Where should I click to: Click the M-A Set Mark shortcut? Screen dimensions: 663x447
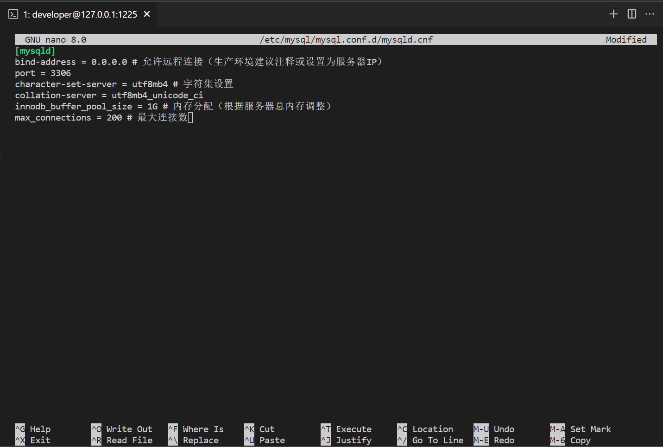pos(581,429)
